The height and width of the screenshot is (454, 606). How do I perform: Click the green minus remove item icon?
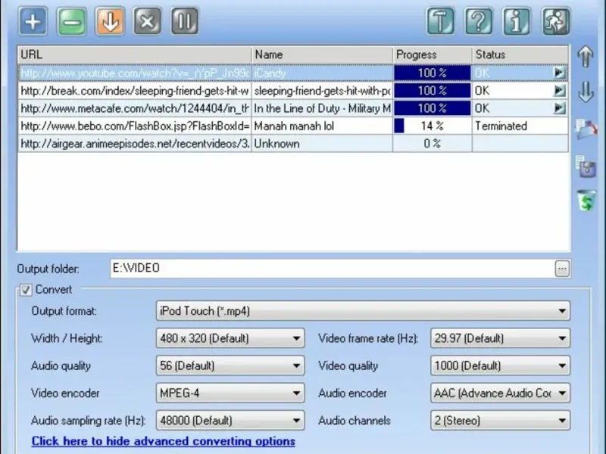(71, 21)
